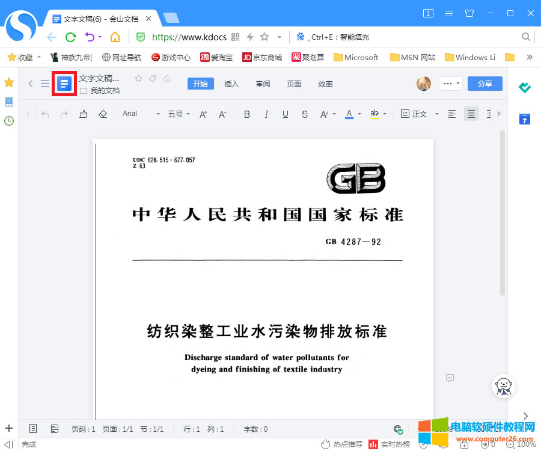Click the format painter icon
The height and width of the screenshot is (451, 541).
pos(84,114)
